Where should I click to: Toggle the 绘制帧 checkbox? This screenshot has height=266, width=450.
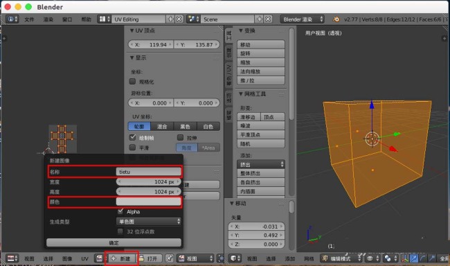tap(132, 137)
